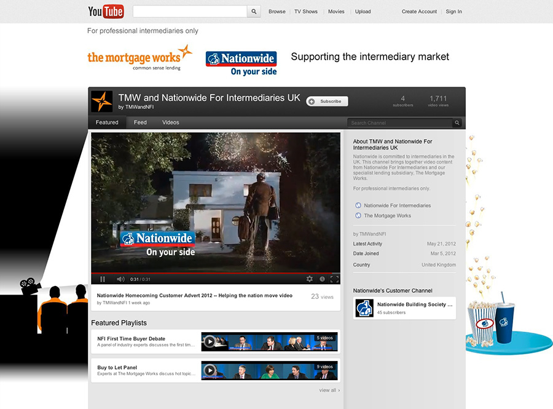Open Movies in the header

click(x=336, y=12)
